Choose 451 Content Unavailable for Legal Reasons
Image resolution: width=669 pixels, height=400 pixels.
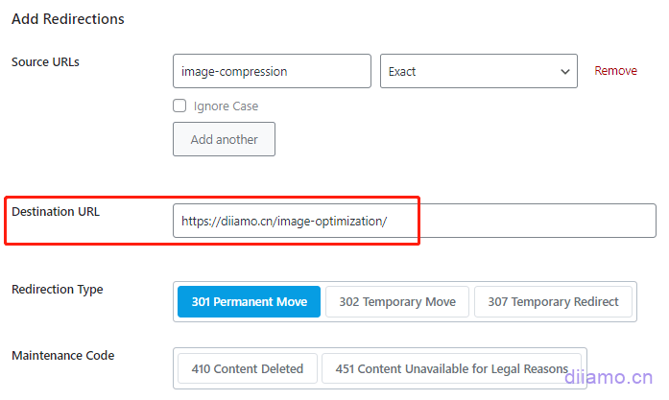click(x=451, y=368)
